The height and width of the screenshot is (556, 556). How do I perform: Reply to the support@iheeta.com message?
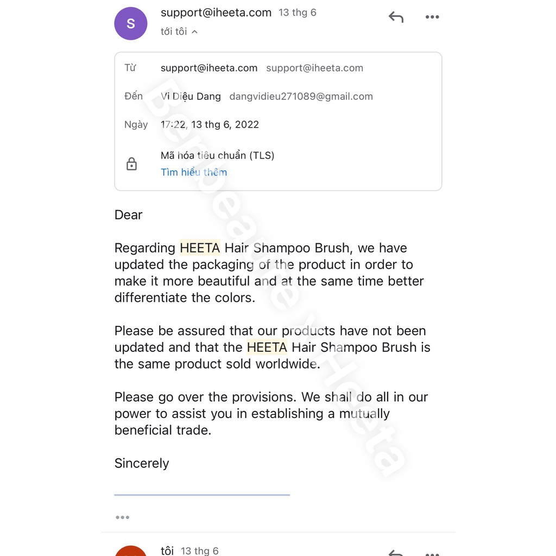[396, 17]
